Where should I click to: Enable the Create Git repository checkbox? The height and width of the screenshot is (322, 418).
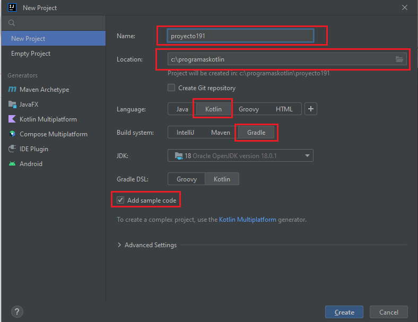point(171,88)
